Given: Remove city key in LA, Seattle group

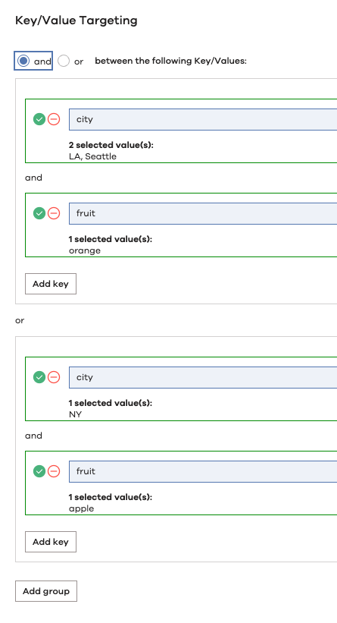Looking at the screenshot, I should pyautogui.click(x=54, y=119).
